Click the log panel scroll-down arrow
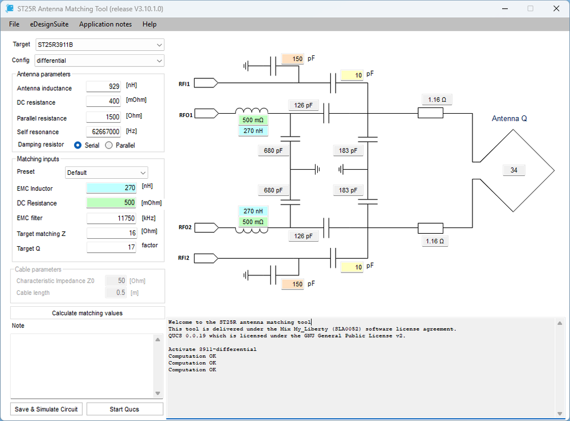The image size is (570, 421). 560,414
